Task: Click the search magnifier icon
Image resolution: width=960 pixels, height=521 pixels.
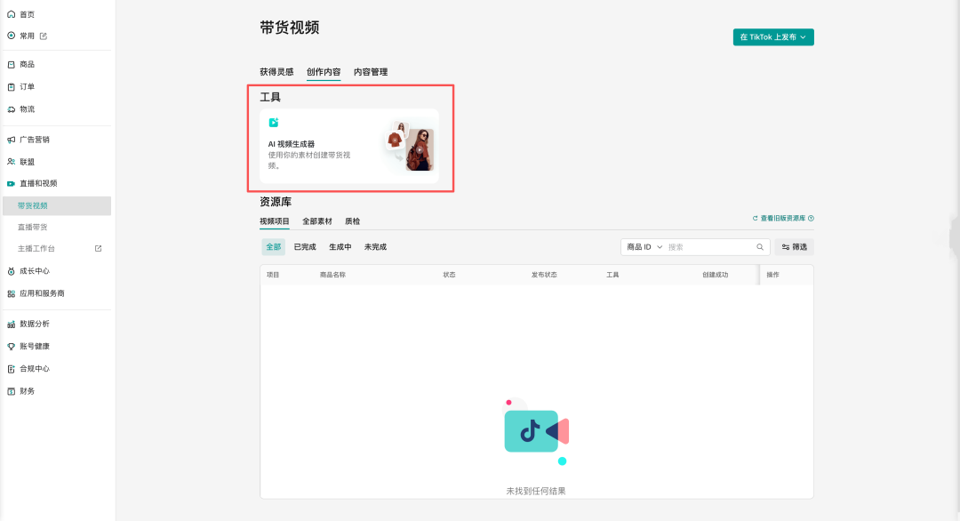Action: tap(760, 247)
